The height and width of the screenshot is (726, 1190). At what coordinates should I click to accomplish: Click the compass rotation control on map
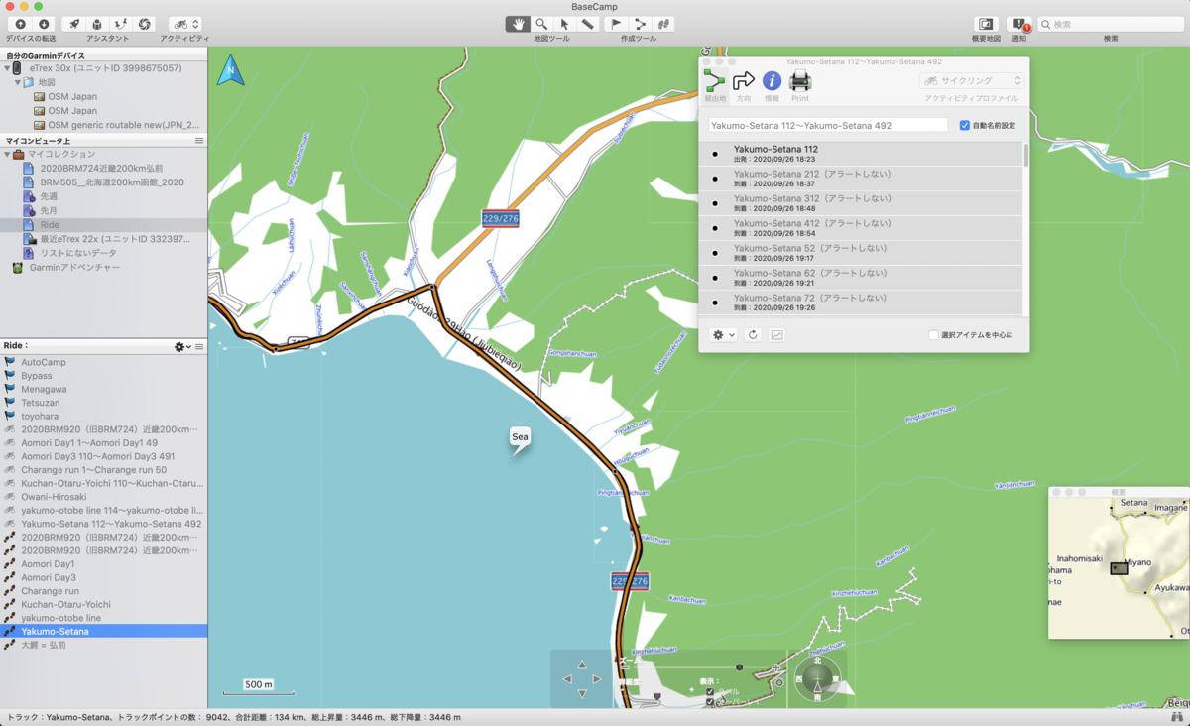(817, 678)
